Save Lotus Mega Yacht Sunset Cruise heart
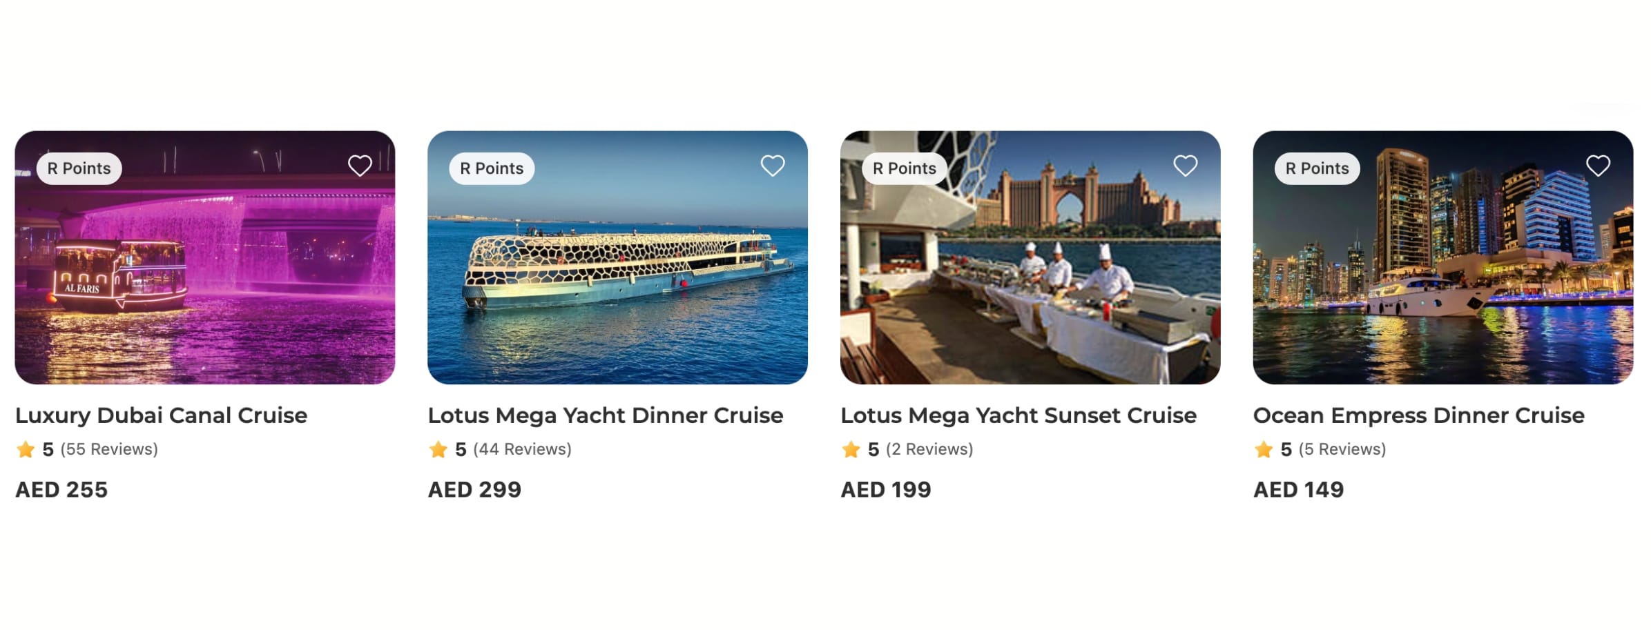The width and height of the screenshot is (1651, 630). pyautogui.click(x=1185, y=166)
